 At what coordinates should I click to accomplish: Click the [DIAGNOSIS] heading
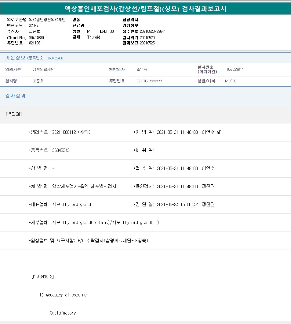click(42, 277)
